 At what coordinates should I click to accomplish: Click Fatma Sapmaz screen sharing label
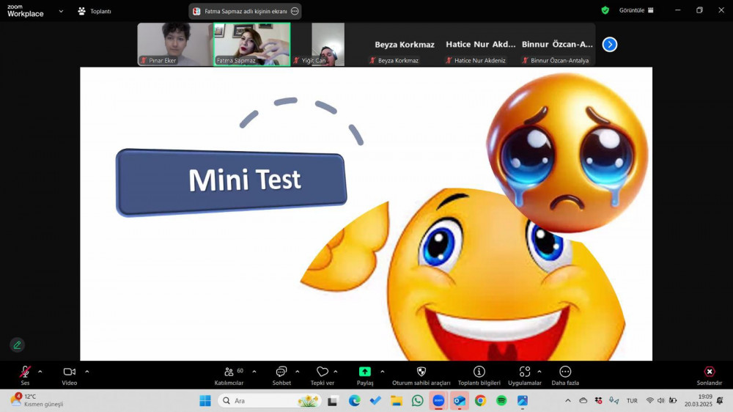click(246, 11)
